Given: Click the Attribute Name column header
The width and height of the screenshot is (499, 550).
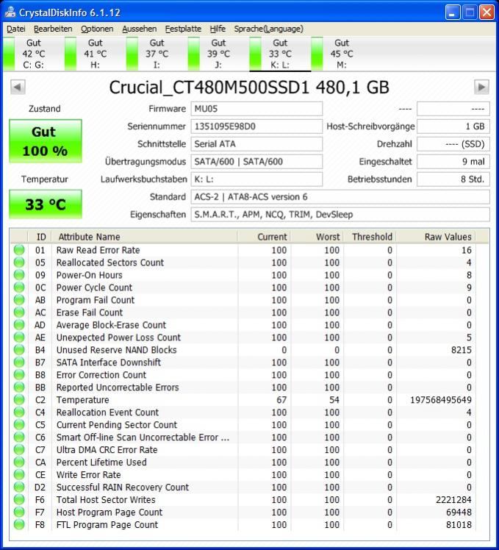Looking at the screenshot, I should click(145, 237).
